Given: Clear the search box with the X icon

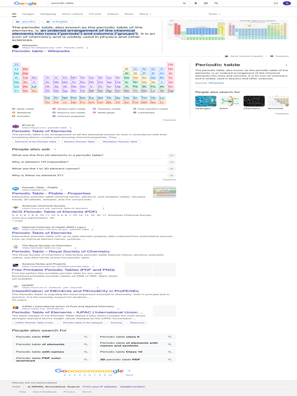Looking at the screenshot, I should tap(184, 3).
